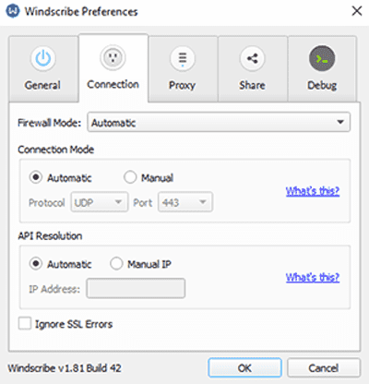Click the OK button
The height and width of the screenshot is (384, 369).
coord(244,367)
